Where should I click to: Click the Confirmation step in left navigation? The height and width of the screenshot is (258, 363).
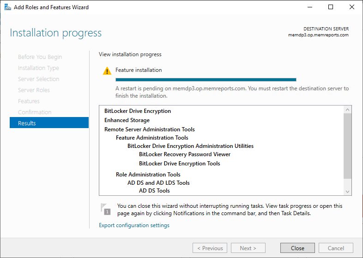[x=35, y=112]
